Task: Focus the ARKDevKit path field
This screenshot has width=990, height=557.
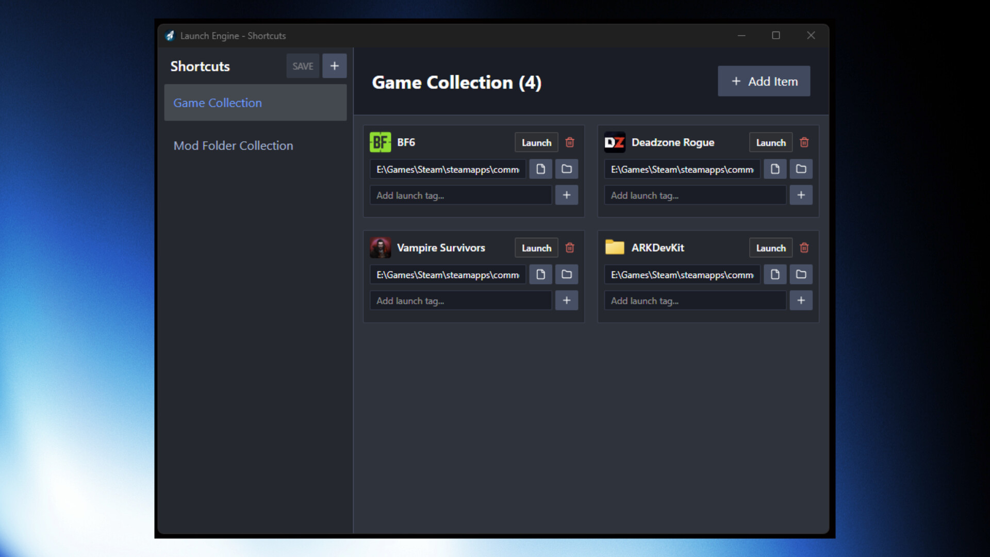Action: [682, 274]
